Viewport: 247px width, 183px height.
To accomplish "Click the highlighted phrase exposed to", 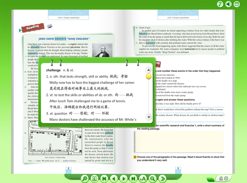I will pyautogui.click(x=33, y=53).
